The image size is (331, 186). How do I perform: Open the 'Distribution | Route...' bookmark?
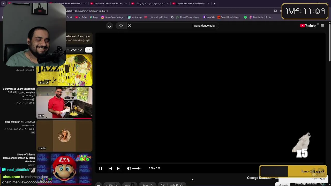pos(261,17)
